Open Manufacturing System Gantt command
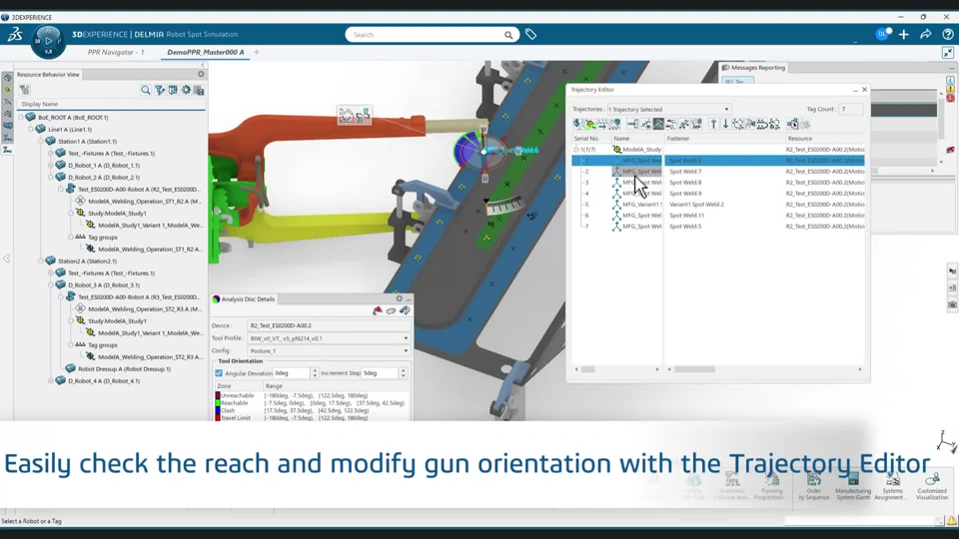This screenshot has height=539, width=959. point(852,487)
